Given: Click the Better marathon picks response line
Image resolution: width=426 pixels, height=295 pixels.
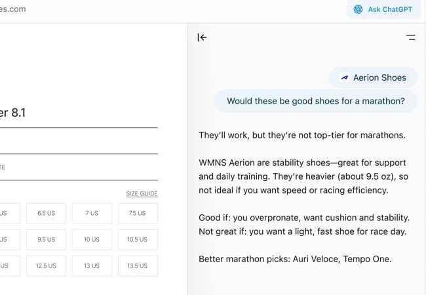Looking at the screenshot, I should point(294,258).
